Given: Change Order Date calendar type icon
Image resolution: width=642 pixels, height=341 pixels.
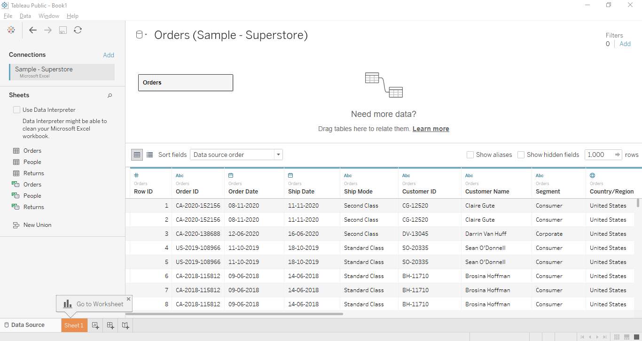Looking at the screenshot, I should 231,175.
